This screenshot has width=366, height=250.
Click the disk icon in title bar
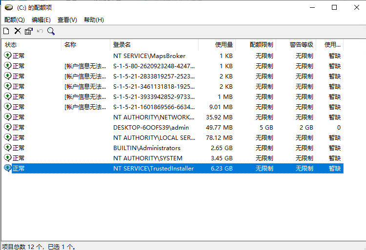(x=9, y=7)
